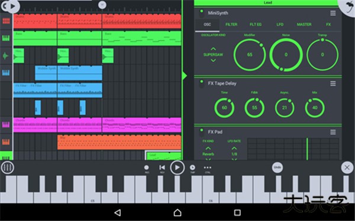
Task: Open the MiniSynth module menu
Action: click(333, 14)
